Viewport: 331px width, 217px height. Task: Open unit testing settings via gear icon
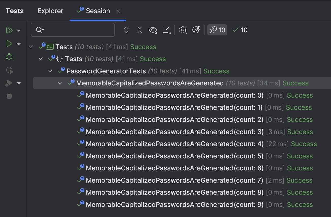point(183,30)
